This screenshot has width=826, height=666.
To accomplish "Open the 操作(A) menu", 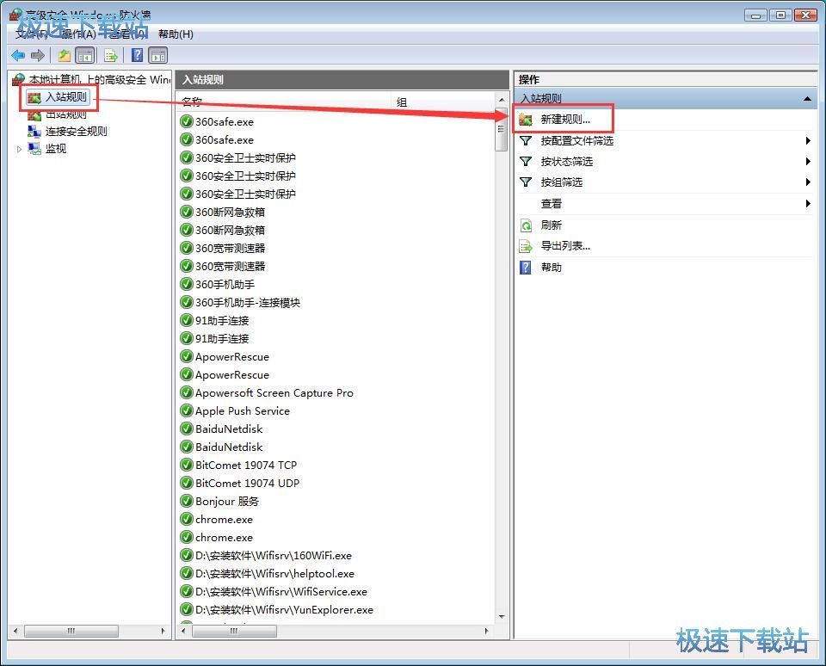I will click(79, 34).
